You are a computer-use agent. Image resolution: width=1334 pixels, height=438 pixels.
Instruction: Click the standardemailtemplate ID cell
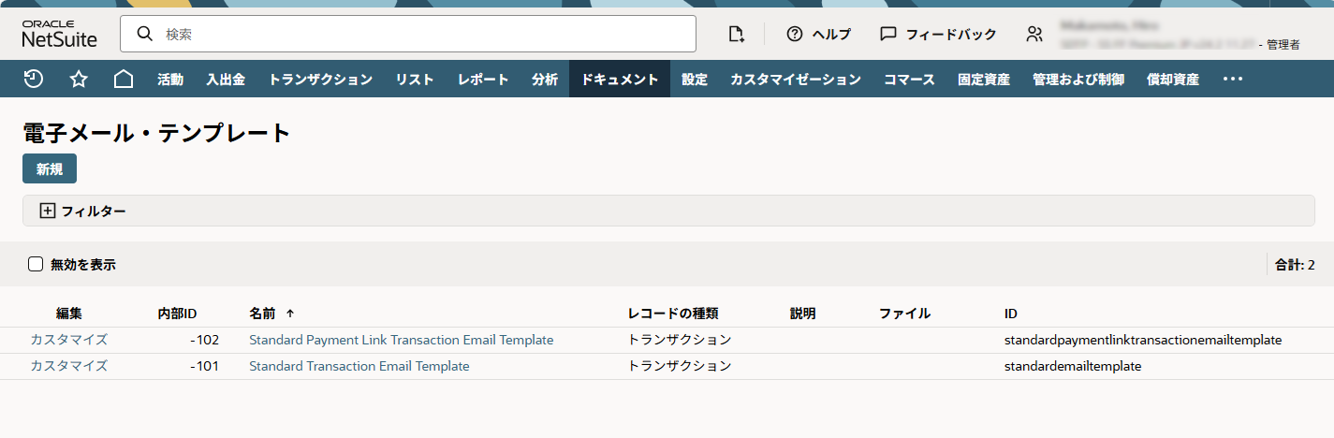[1073, 366]
